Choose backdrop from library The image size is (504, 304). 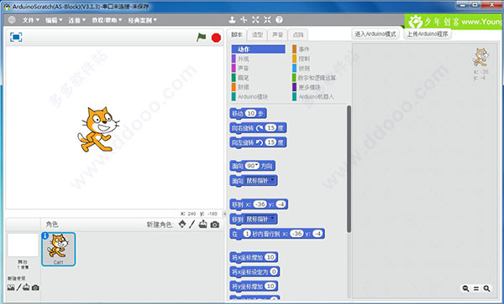tap(11, 287)
